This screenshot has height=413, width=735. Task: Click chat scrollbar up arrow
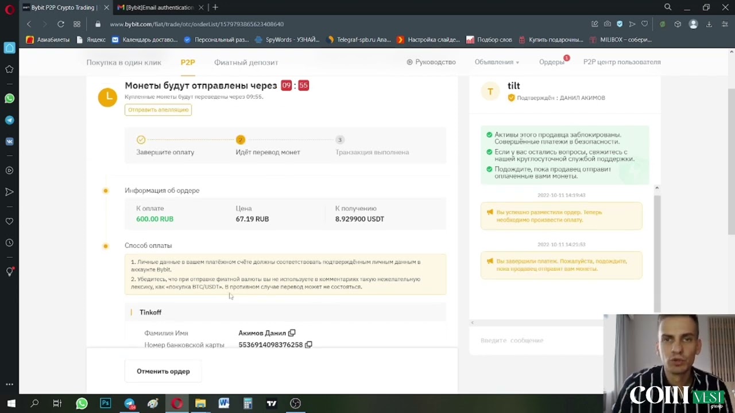(657, 188)
